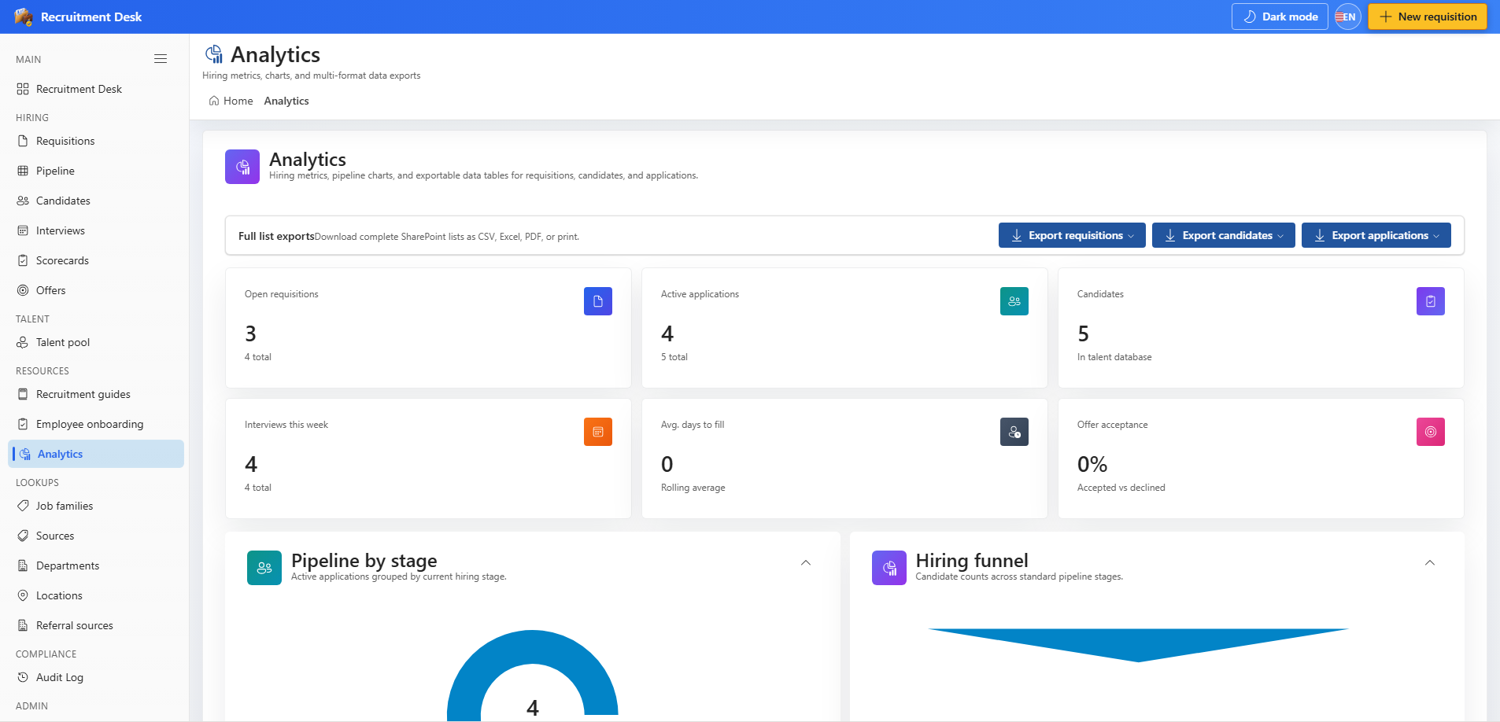Click the New requisition button
Image resolution: width=1500 pixels, height=722 pixels.
pyautogui.click(x=1428, y=17)
